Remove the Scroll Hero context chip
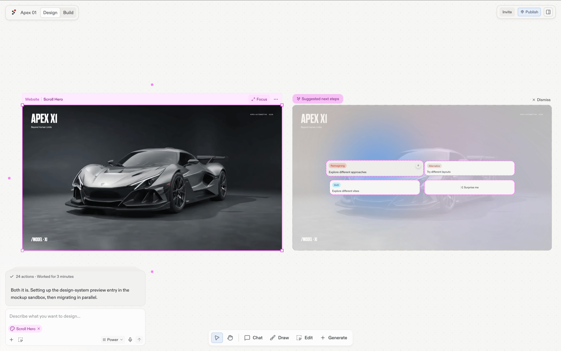The width and height of the screenshot is (561, 351). coord(39,329)
